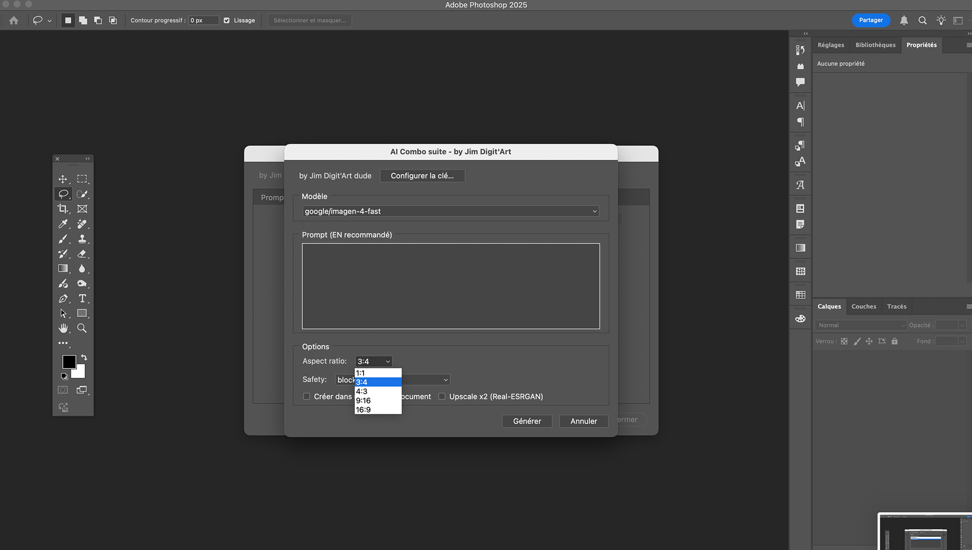Choose Subtract from Selection mode
The width and height of the screenshot is (972, 550).
[x=98, y=20]
